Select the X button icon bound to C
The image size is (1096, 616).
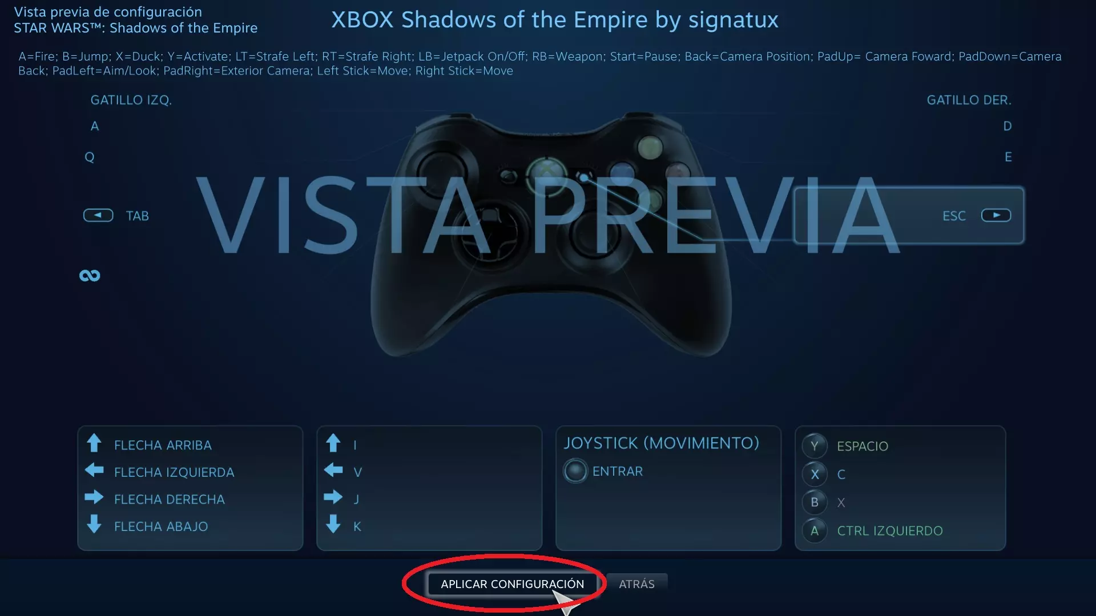(x=815, y=474)
